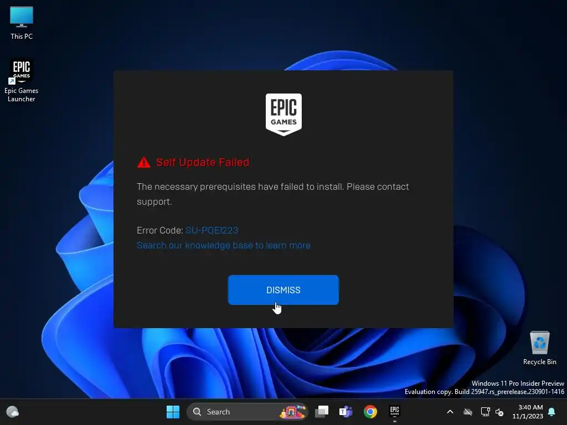Open clock and date 3:40 AM
The image size is (567, 425).
527,412
